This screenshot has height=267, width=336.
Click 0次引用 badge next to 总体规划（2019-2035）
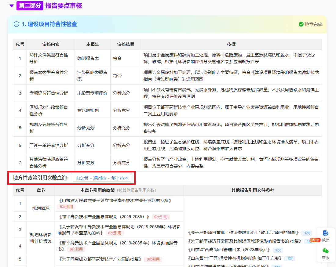(x=161, y=217)
